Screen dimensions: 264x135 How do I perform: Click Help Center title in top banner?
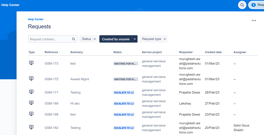(x=11, y=5)
